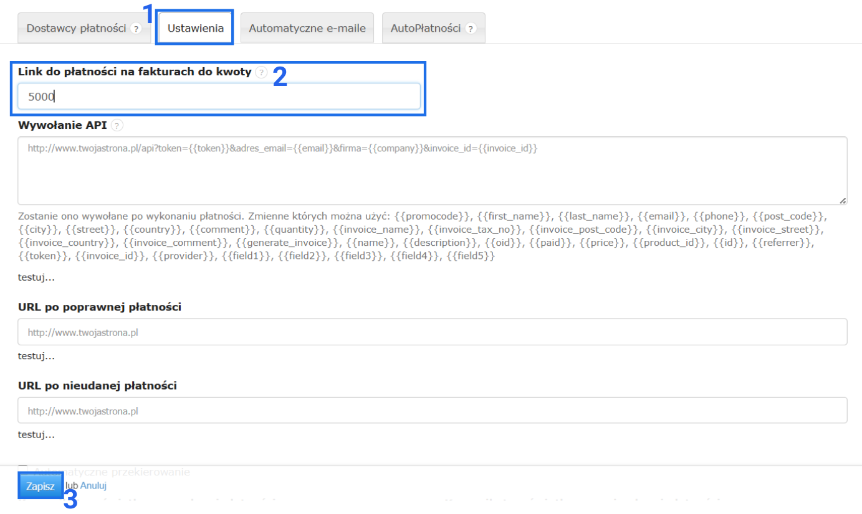The image size is (862, 514).
Task: Show help tooltip for AutoPłatności tab
Action: 471,29
